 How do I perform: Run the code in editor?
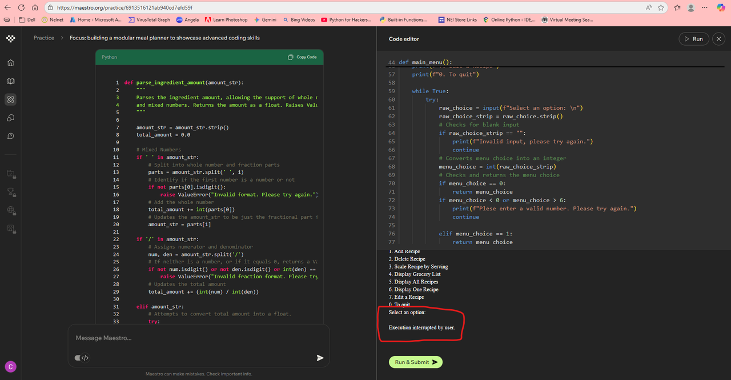[x=693, y=39]
